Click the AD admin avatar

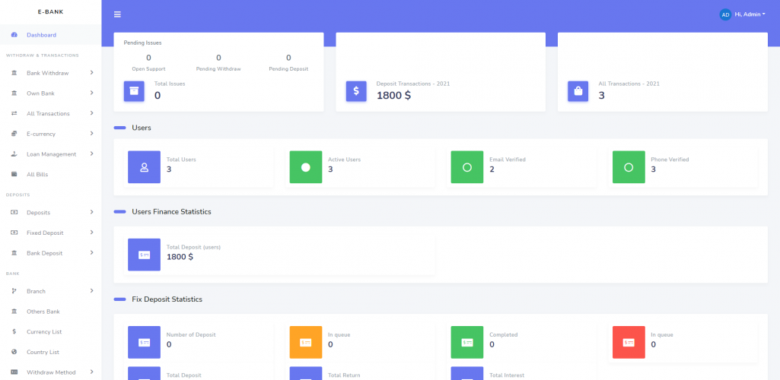pos(725,14)
